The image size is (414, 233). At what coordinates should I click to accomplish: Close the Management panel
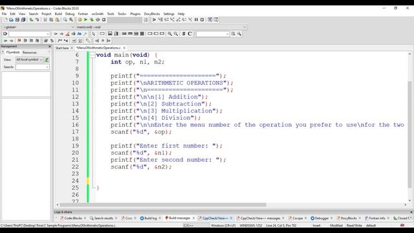[x=50, y=46]
